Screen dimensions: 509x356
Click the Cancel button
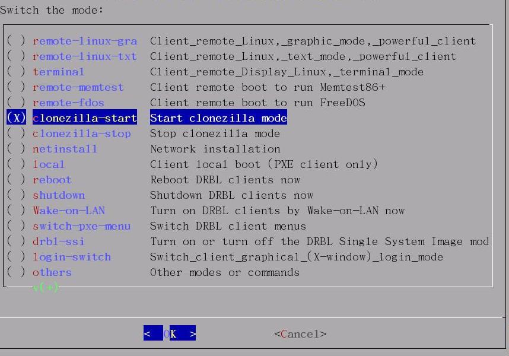(300, 333)
